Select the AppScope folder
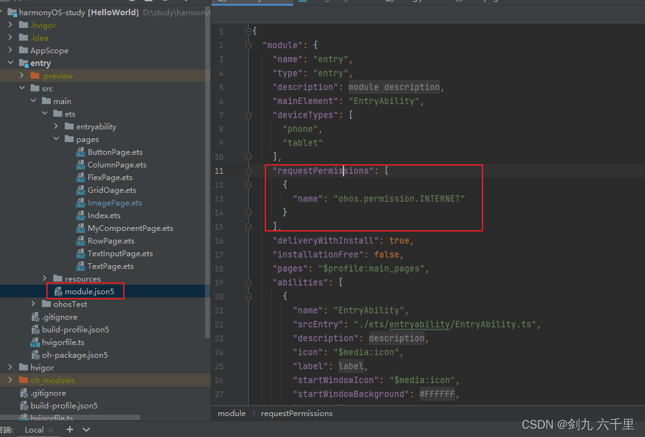Viewport: 645px width, 437px height. (50, 51)
